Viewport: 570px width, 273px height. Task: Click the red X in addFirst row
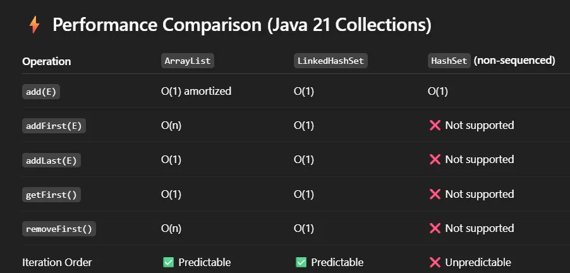(435, 125)
